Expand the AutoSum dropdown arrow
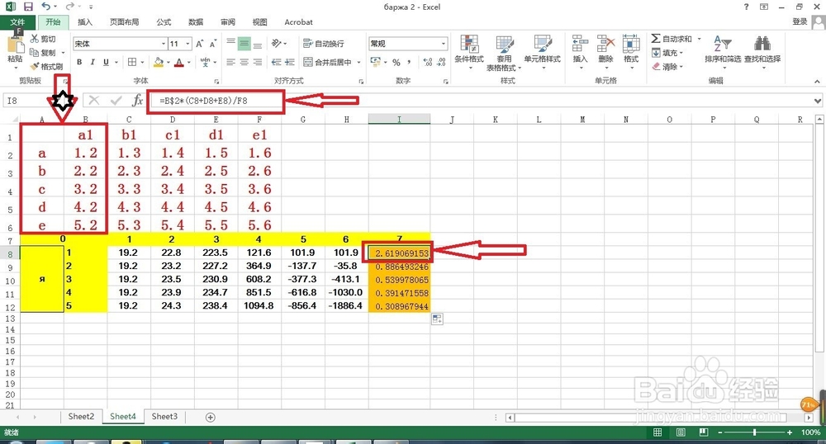Image resolution: width=826 pixels, height=444 pixels. click(700, 39)
